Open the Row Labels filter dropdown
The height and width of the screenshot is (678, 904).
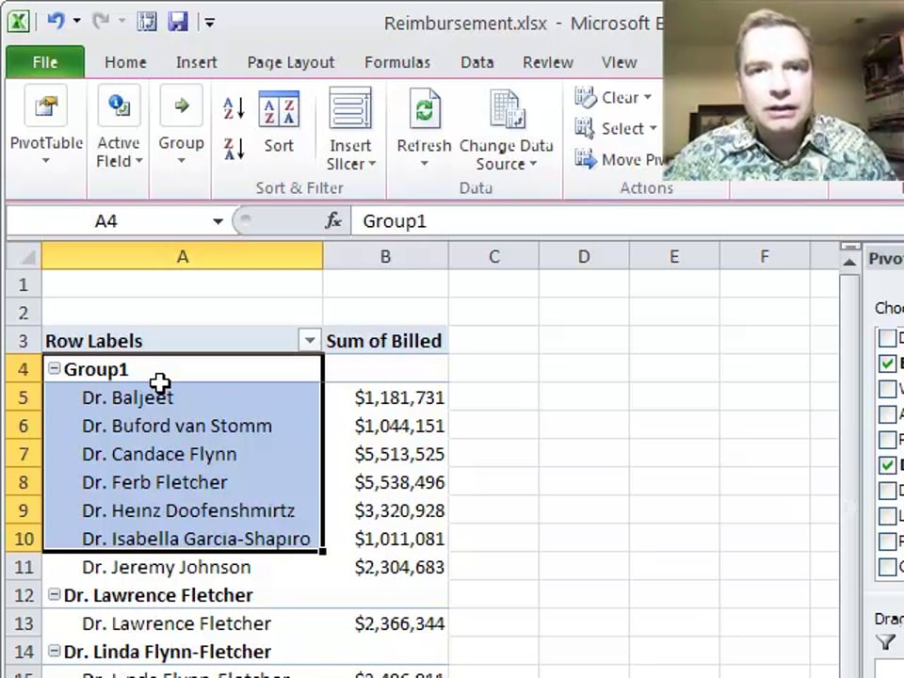(x=310, y=340)
